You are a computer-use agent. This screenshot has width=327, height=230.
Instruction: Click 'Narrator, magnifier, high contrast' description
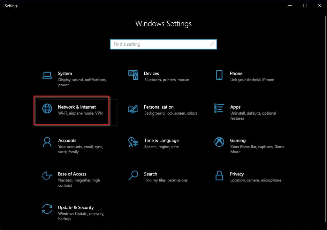[x=79, y=183]
